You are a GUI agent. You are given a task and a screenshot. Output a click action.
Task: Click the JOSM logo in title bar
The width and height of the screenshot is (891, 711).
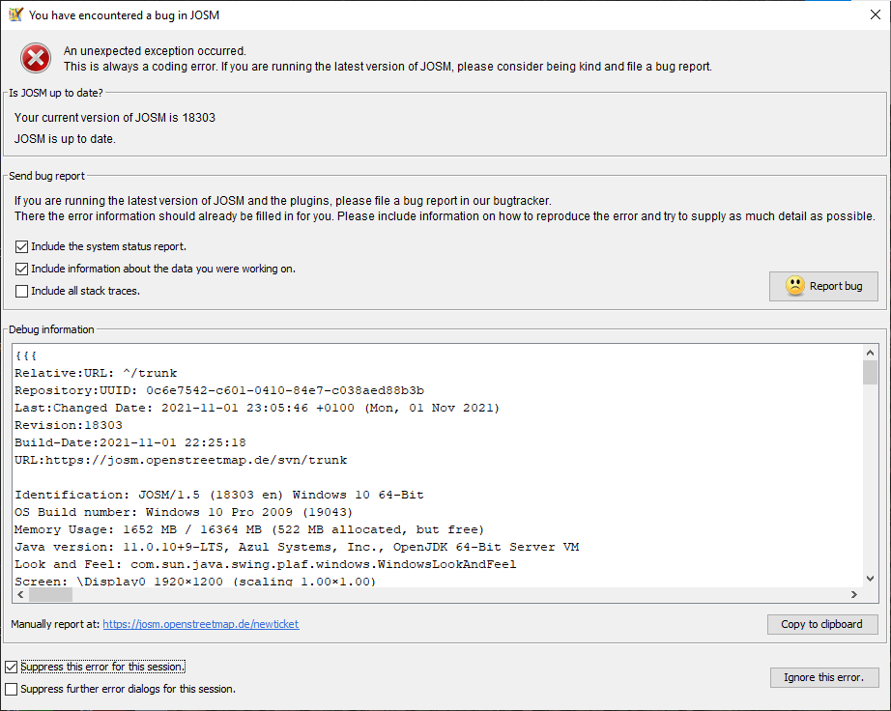click(x=15, y=14)
